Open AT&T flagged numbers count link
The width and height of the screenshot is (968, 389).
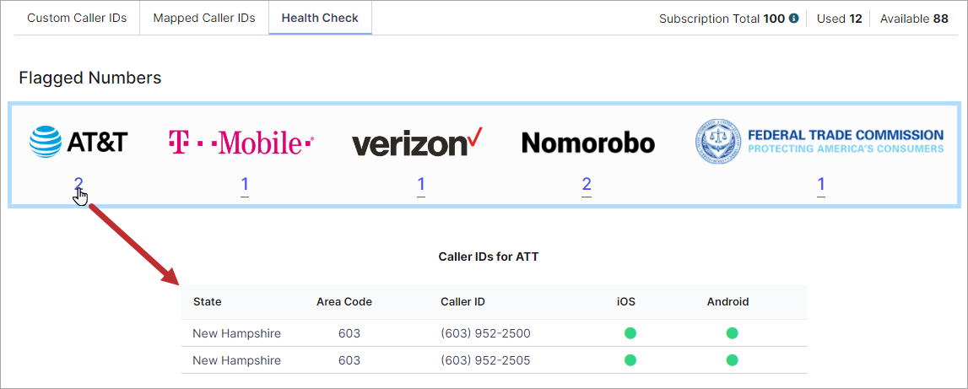(78, 183)
